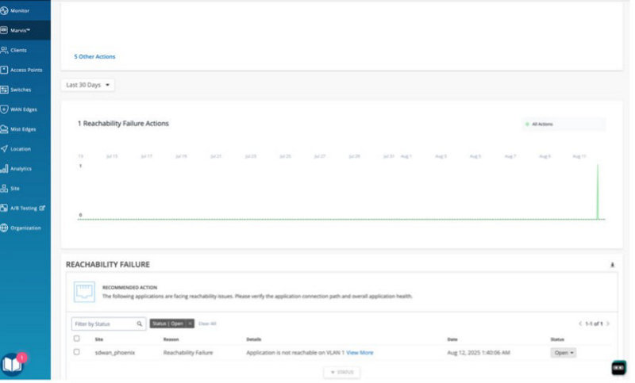Open the Analytics bar chart icon
635x383 pixels.
4,169
